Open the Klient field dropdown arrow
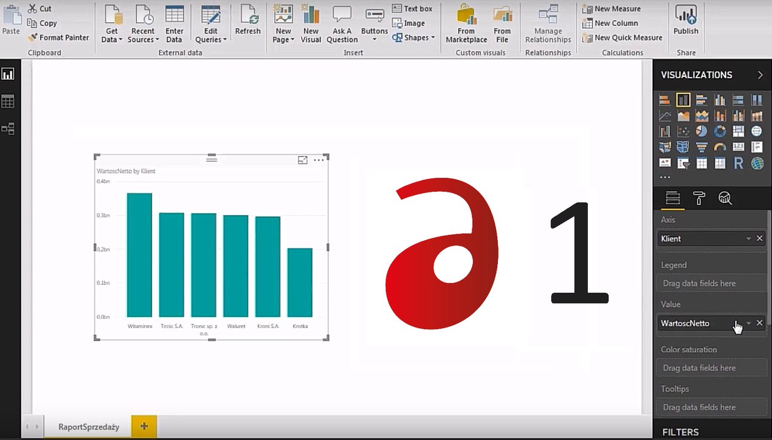Viewport: 772px width, 440px height. point(748,239)
